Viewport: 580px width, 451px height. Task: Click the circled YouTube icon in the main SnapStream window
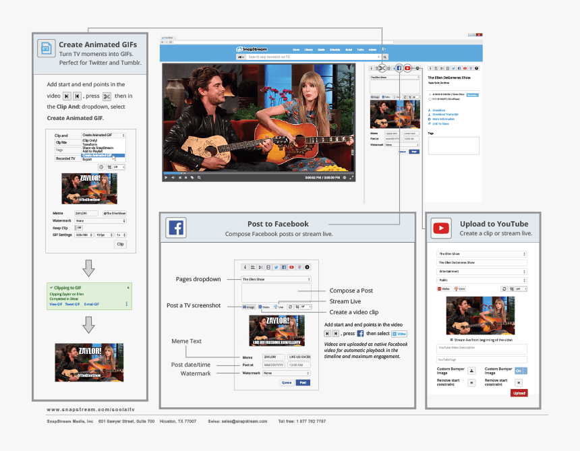pos(407,68)
